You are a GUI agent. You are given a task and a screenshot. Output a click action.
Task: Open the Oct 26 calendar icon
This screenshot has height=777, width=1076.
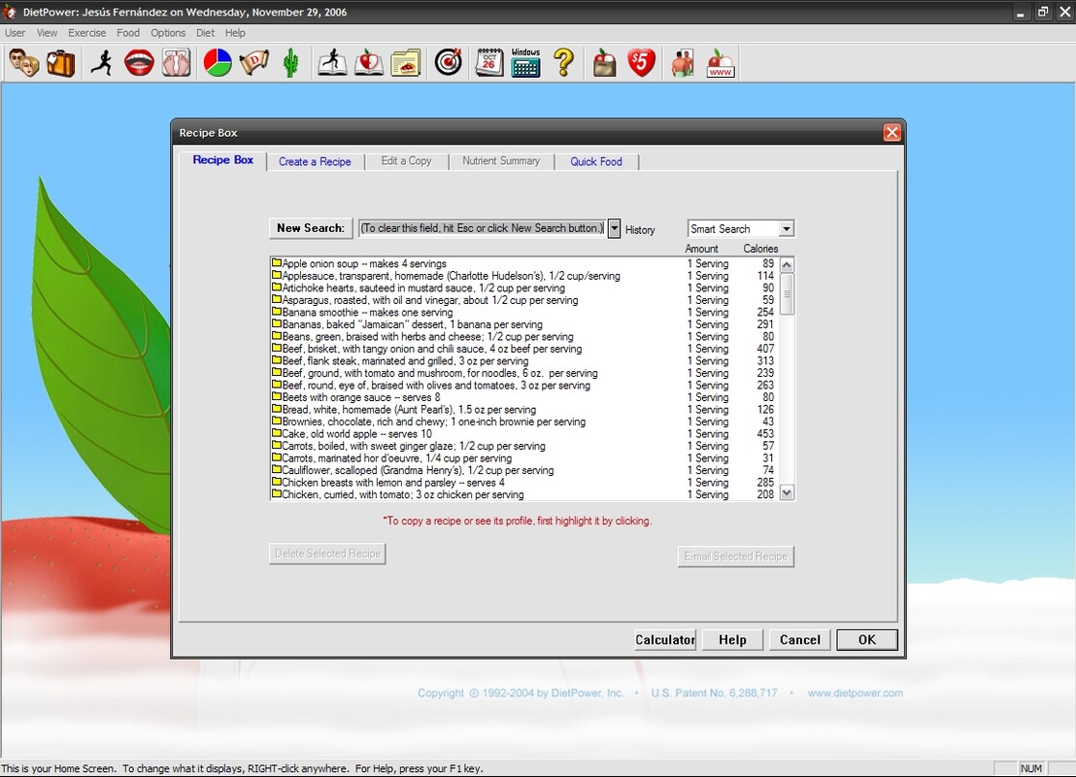pyautogui.click(x=489, y=63)
